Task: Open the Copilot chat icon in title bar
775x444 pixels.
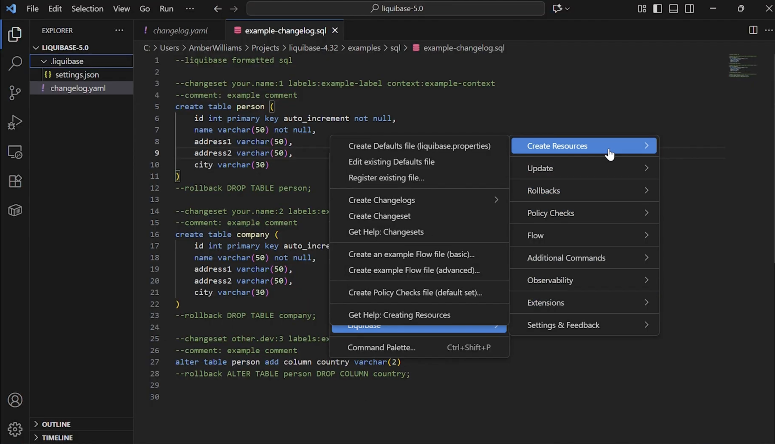Action: pyautogui.click(x=557, y=8)
